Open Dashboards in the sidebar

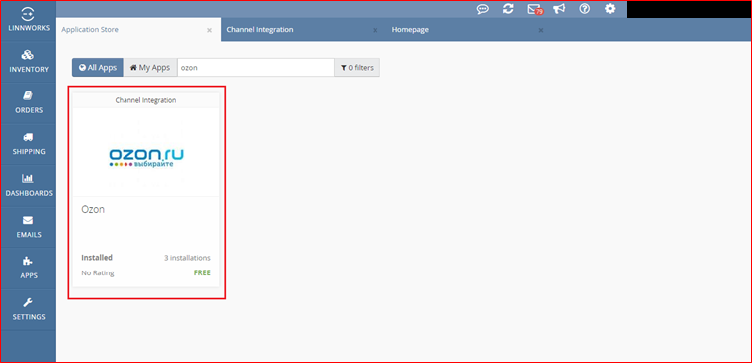click(28, 186)
